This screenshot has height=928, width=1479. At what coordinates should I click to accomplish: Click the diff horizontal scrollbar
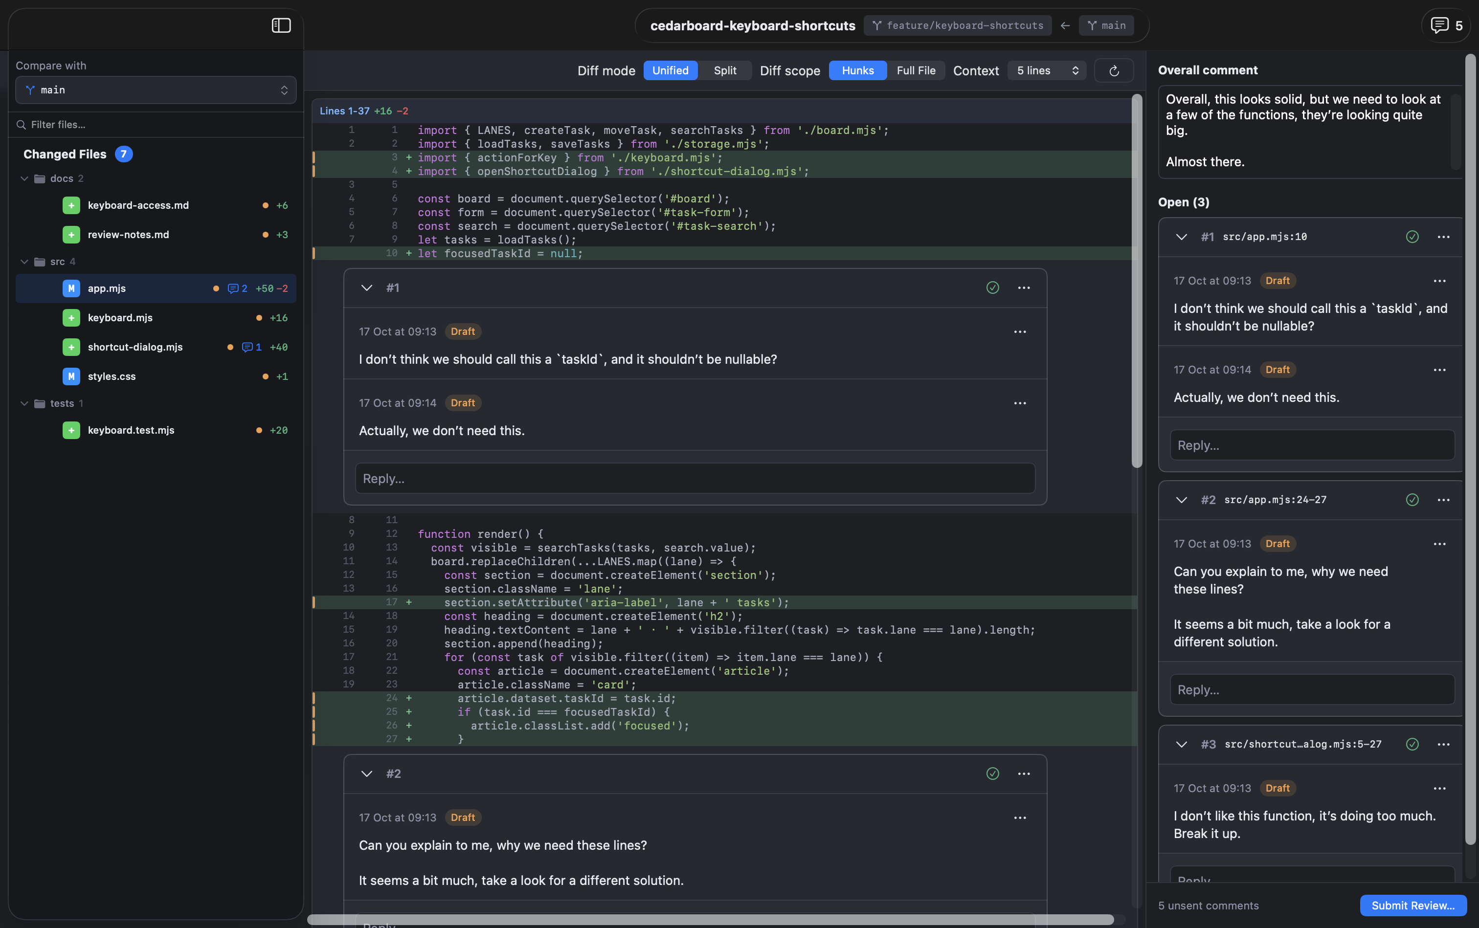coord(710,919)
